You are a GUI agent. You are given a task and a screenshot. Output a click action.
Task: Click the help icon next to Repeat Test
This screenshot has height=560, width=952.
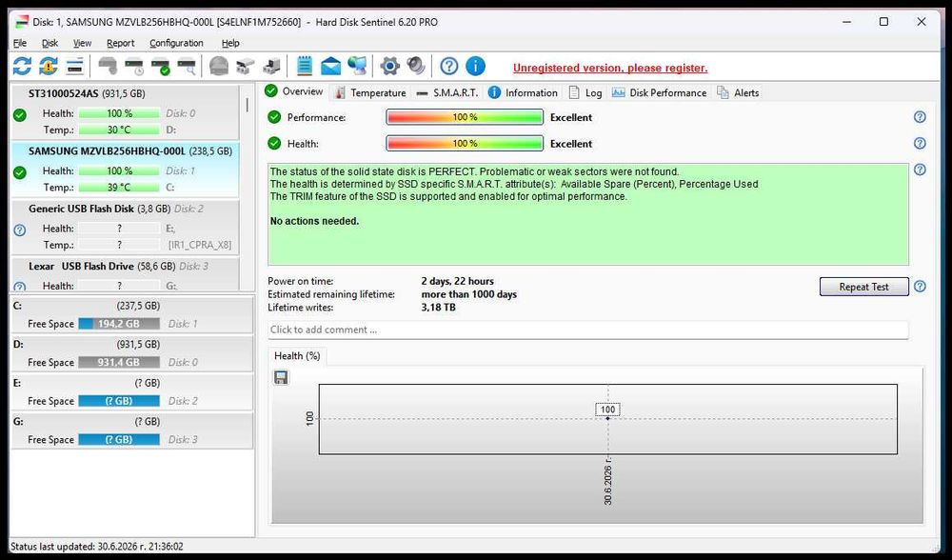tap(920, 286)
